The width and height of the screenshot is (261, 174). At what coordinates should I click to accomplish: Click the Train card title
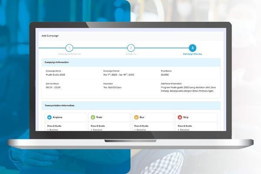coord(99,117)
